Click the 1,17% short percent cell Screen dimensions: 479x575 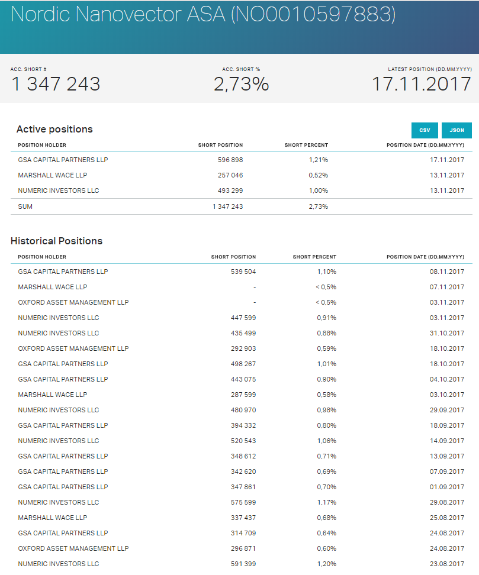(326, 502)
